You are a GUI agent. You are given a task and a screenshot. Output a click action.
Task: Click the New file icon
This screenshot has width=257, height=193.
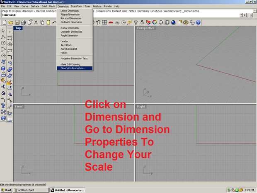point(5,22)
